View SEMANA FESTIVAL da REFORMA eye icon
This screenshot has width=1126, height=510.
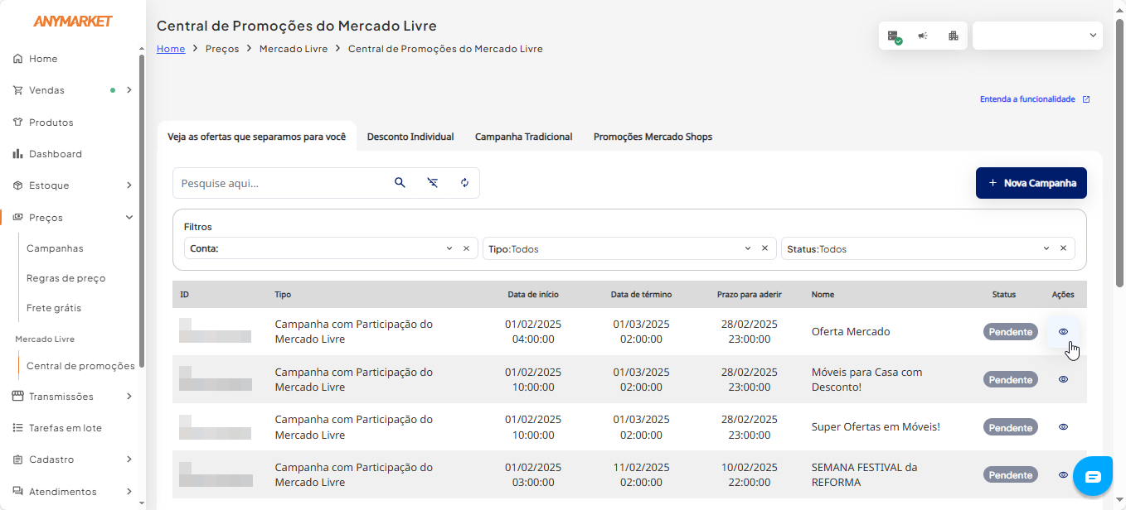[x=1063, y=475]
